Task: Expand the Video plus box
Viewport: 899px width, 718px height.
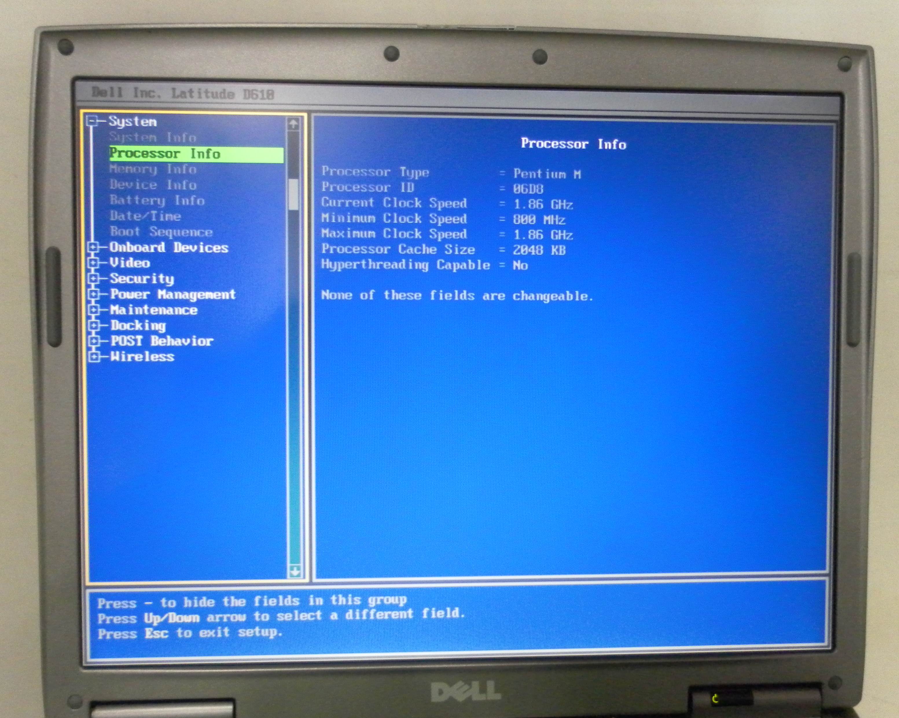Action: point(93,263)
